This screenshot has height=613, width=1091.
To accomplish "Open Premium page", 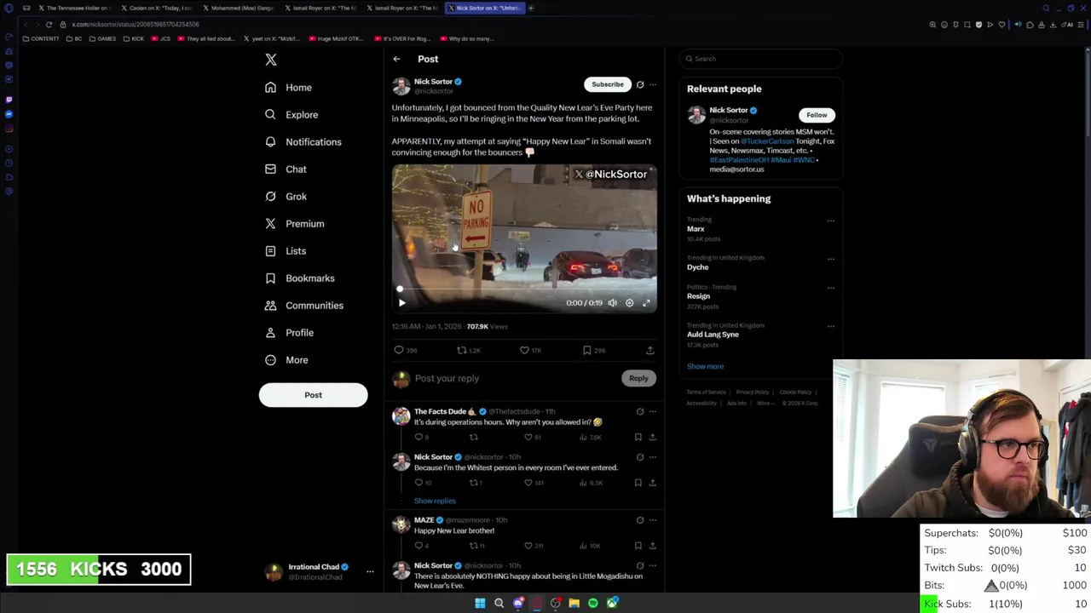I will (294, 224).
